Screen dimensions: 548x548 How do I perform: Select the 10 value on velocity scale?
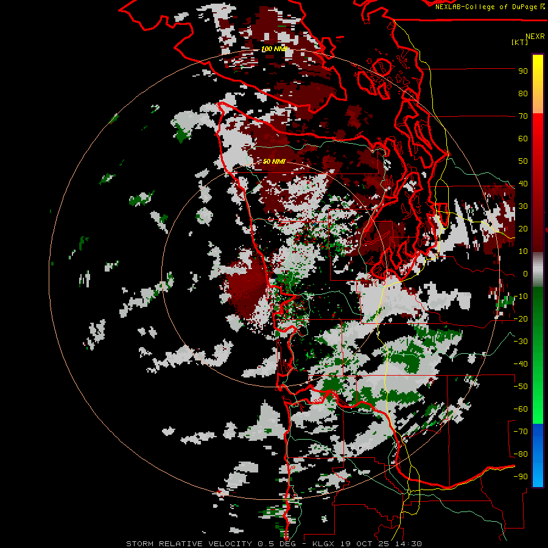pos(523,251)
